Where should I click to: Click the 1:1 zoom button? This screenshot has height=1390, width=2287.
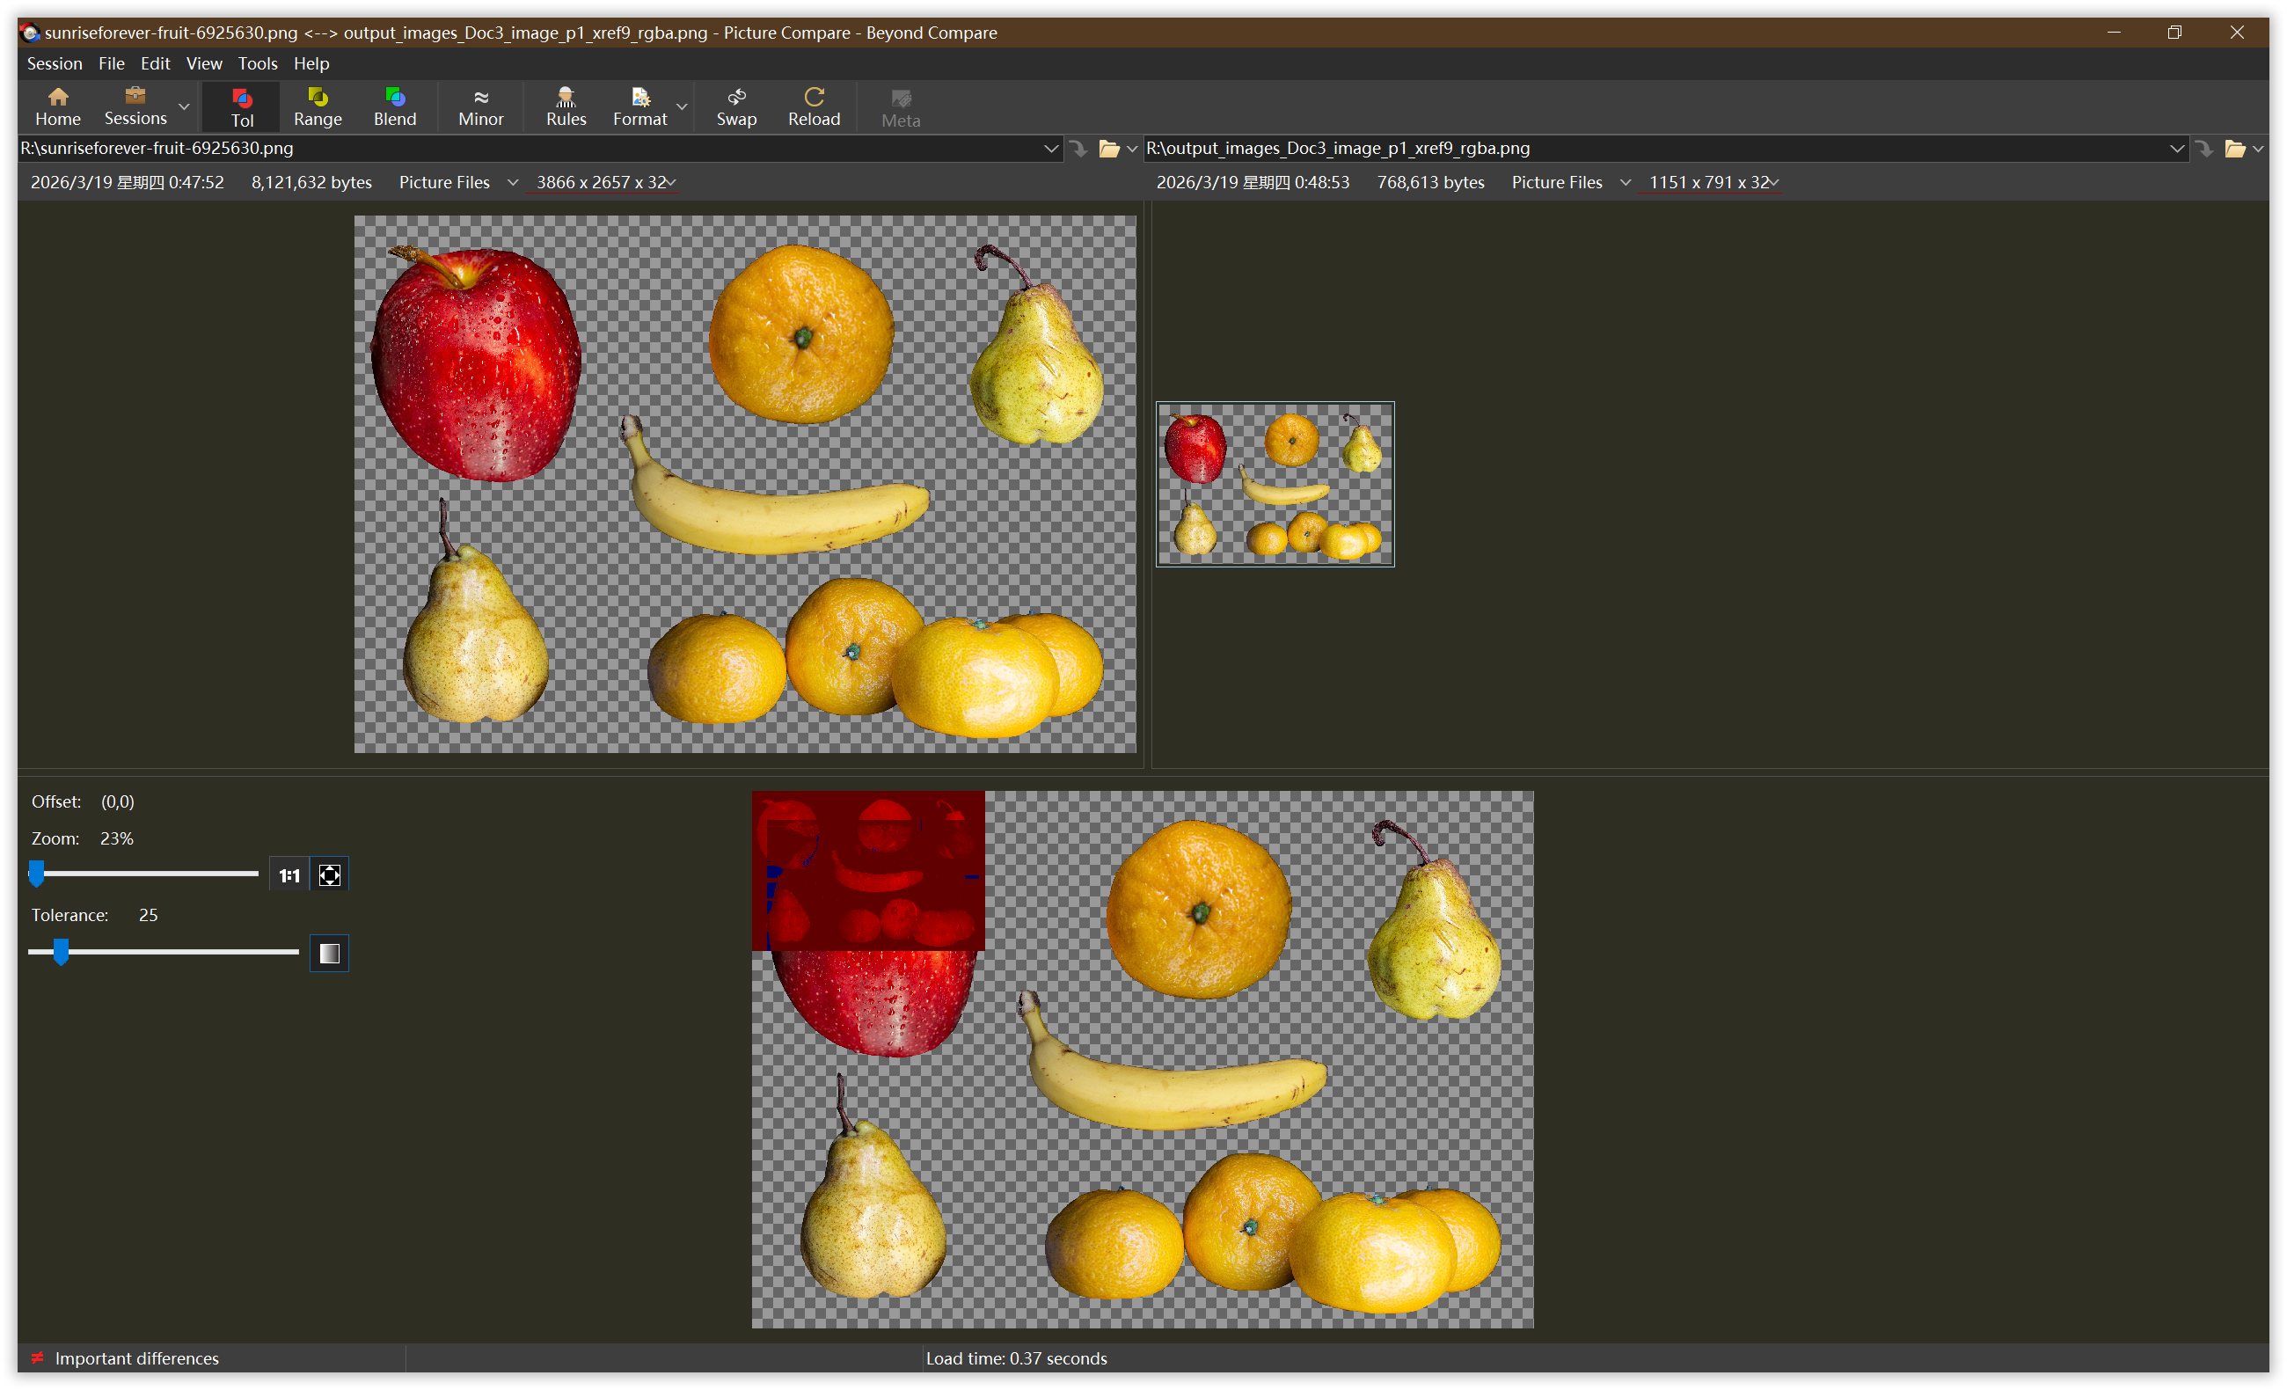click(x=289, y=874)
